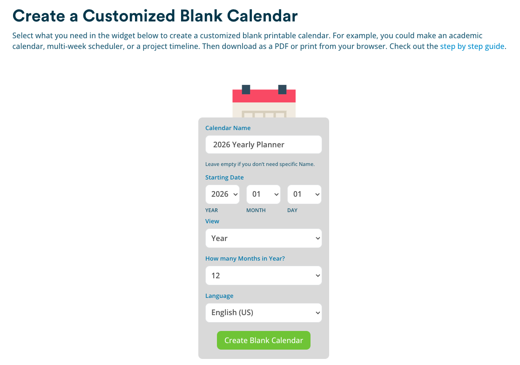The image size is (520, 365).
Task: Click the DAY caption under the dropdown
Action: pyautogui.click(x=292, y=210)
